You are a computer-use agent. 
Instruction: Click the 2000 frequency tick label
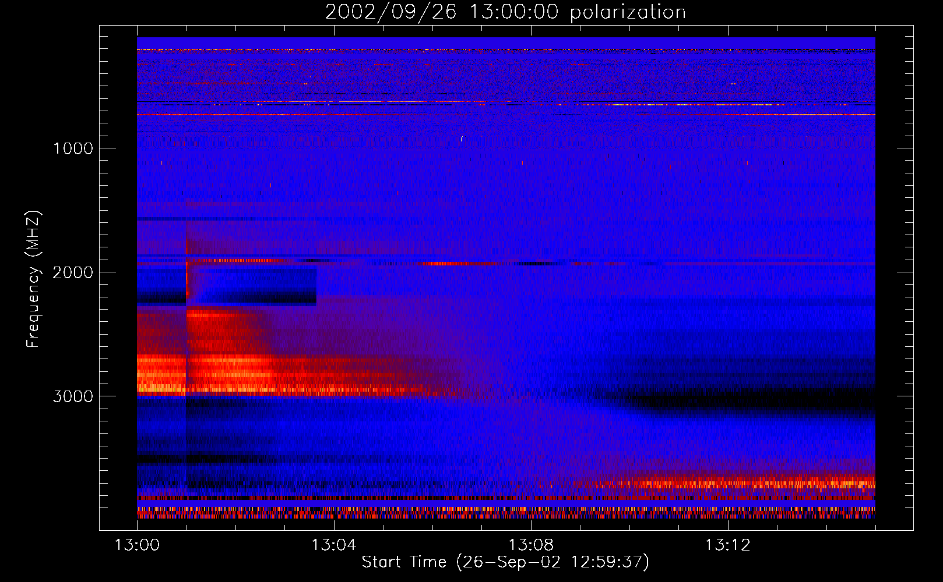(73, 272)
